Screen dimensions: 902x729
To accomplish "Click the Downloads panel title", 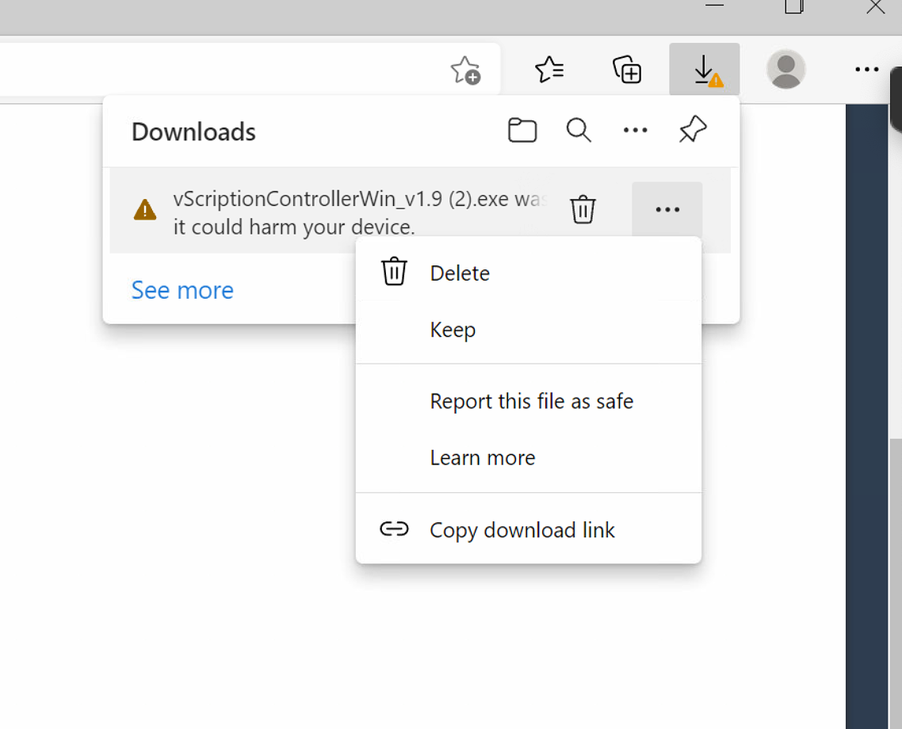I will [x=193, y=132].
